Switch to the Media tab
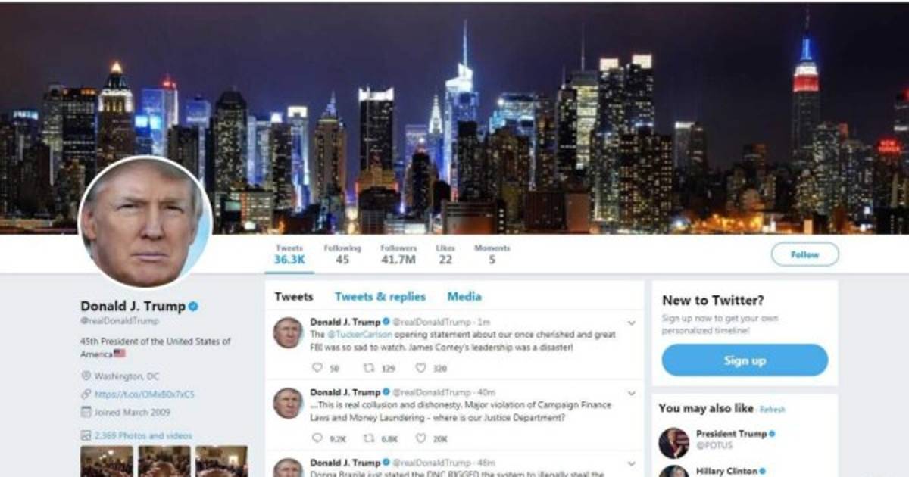The image size is (909, 477). click(x=464, y=297)
